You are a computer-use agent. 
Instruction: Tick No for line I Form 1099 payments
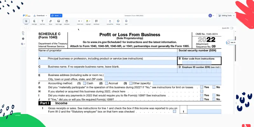click(x=214, y=95)
